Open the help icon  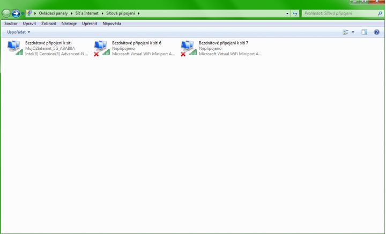click(x=377, y=32)
